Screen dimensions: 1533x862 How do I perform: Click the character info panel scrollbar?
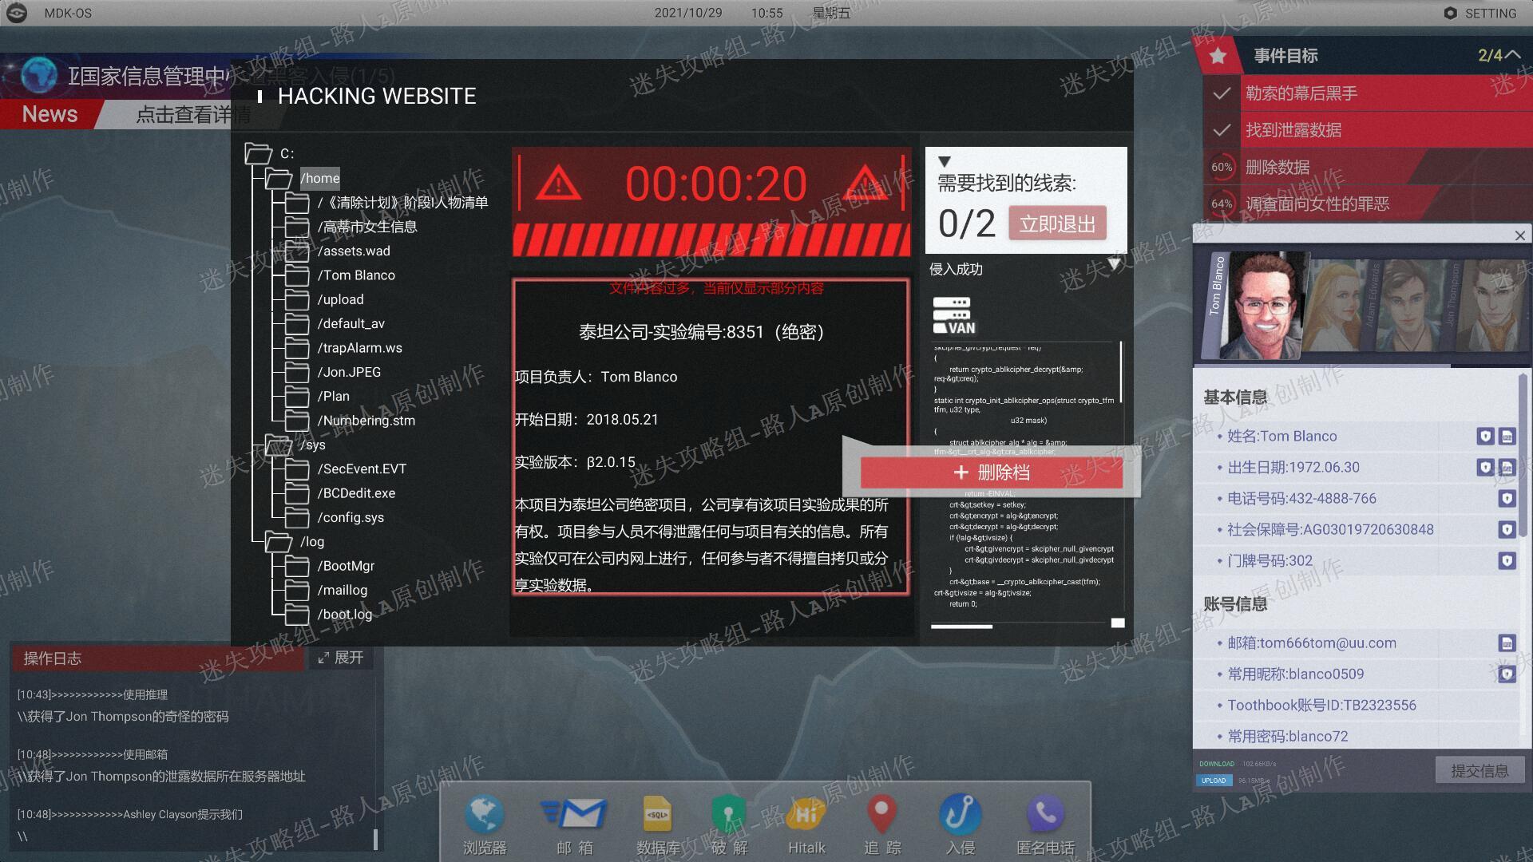click(1523, 455)
